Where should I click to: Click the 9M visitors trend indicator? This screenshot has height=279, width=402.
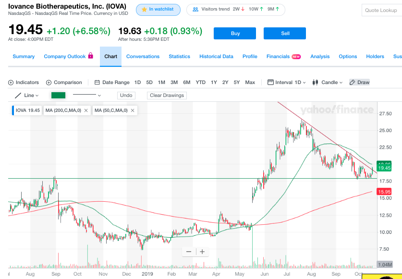coord(273,9)
